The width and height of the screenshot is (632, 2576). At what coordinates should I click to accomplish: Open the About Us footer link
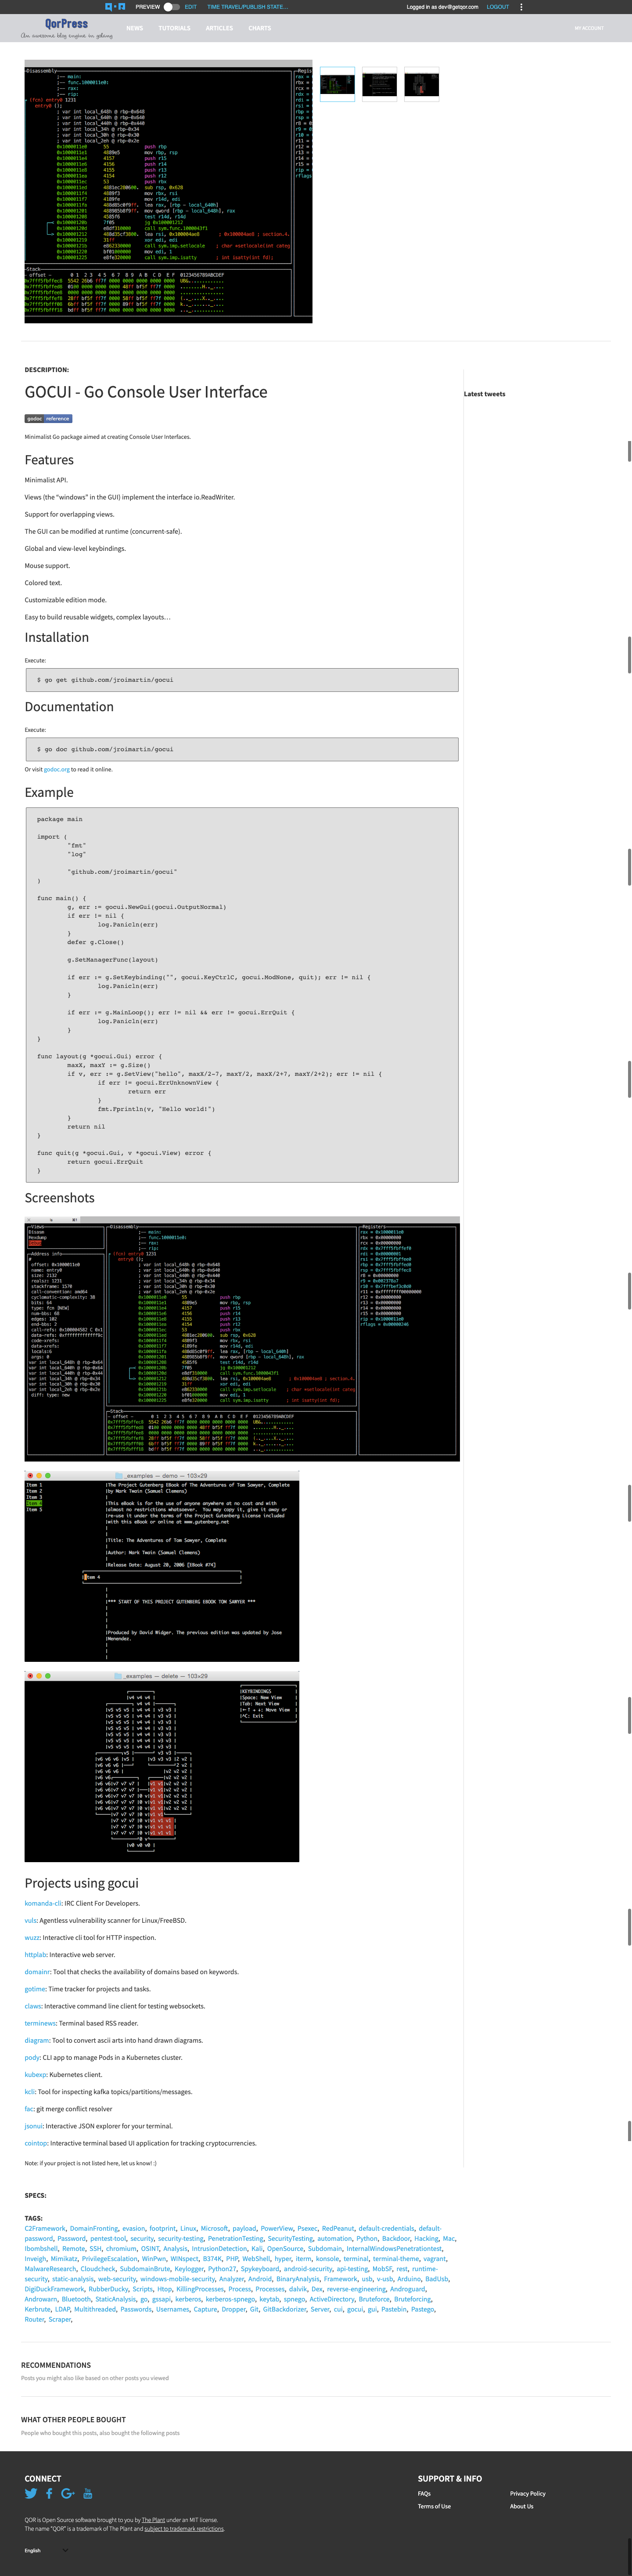tap(521, 2506)
